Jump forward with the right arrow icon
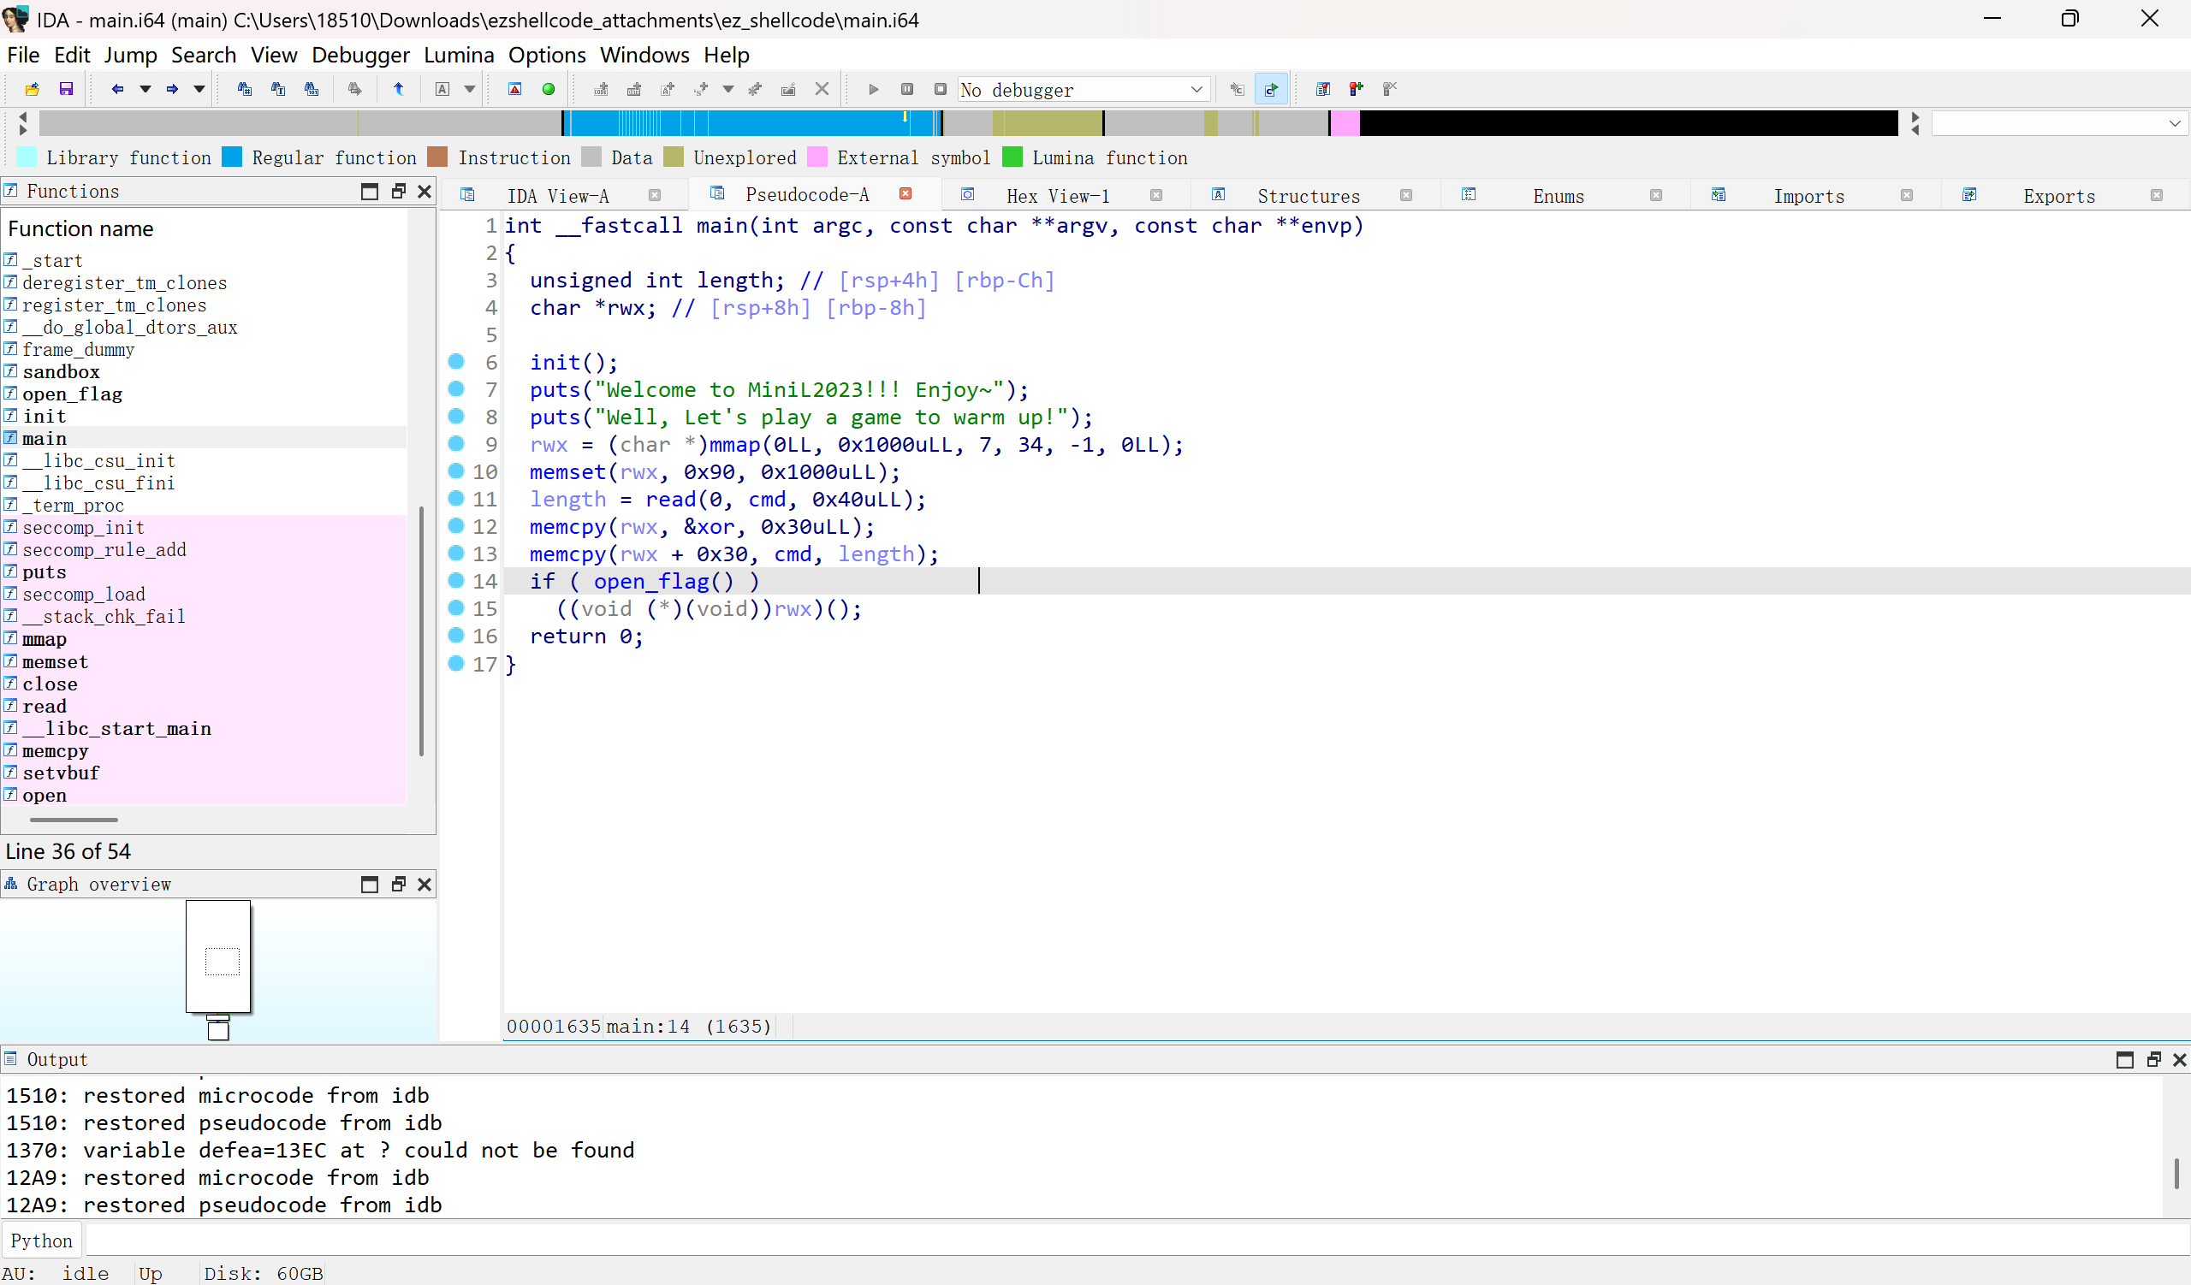 pyautogui.click(x=172, y=90)
